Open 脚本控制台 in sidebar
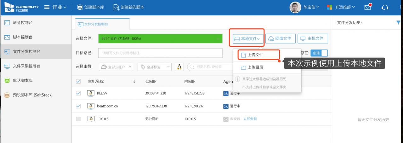Screen dimensions: 403x143 (x=36, y=37)
